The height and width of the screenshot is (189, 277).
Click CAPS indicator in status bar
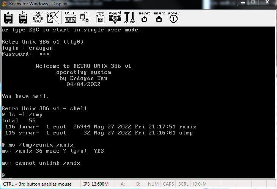point(168,184)
